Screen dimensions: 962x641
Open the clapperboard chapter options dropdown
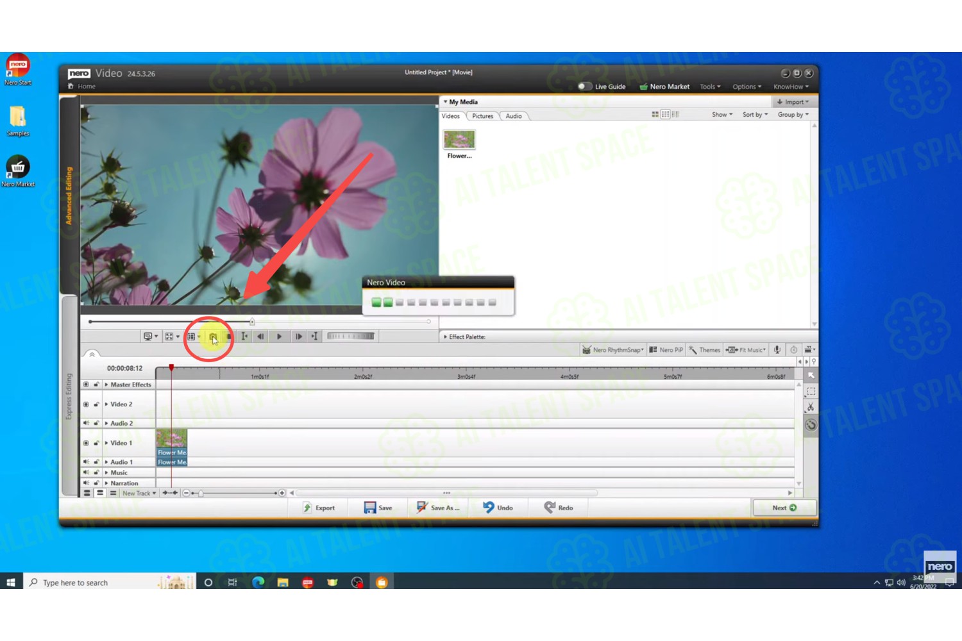(x=810, y=350)
